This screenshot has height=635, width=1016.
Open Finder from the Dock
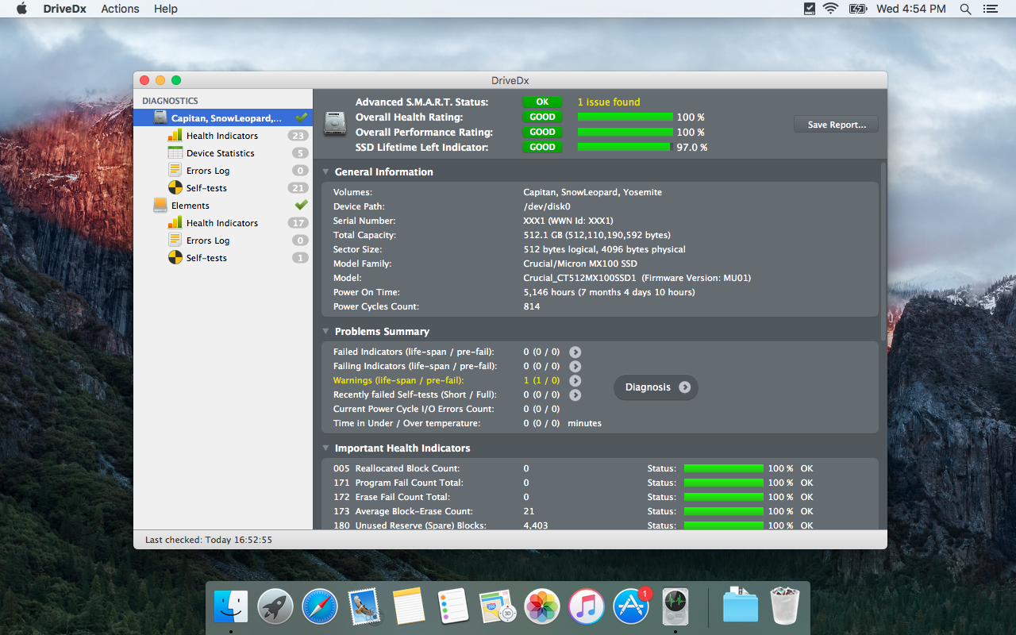[231, 607]
